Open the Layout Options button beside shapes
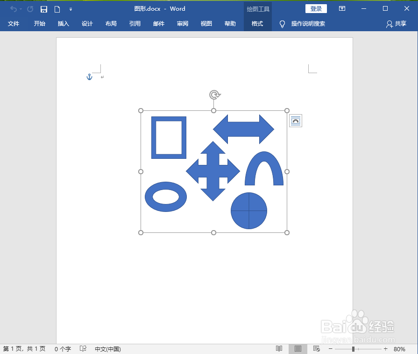Screen dimensions: 418x354 [295, 121]
